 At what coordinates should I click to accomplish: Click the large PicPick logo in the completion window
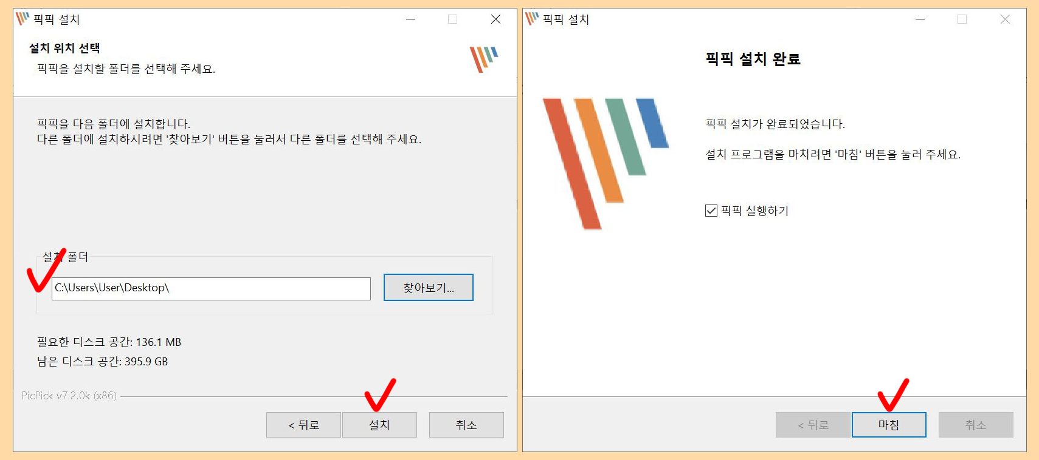click(x=606, y=163)
